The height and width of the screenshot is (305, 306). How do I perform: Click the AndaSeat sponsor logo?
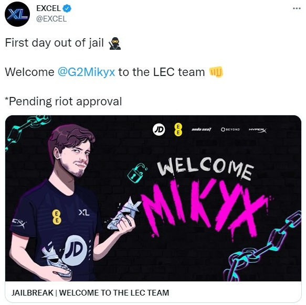[201, 129]
